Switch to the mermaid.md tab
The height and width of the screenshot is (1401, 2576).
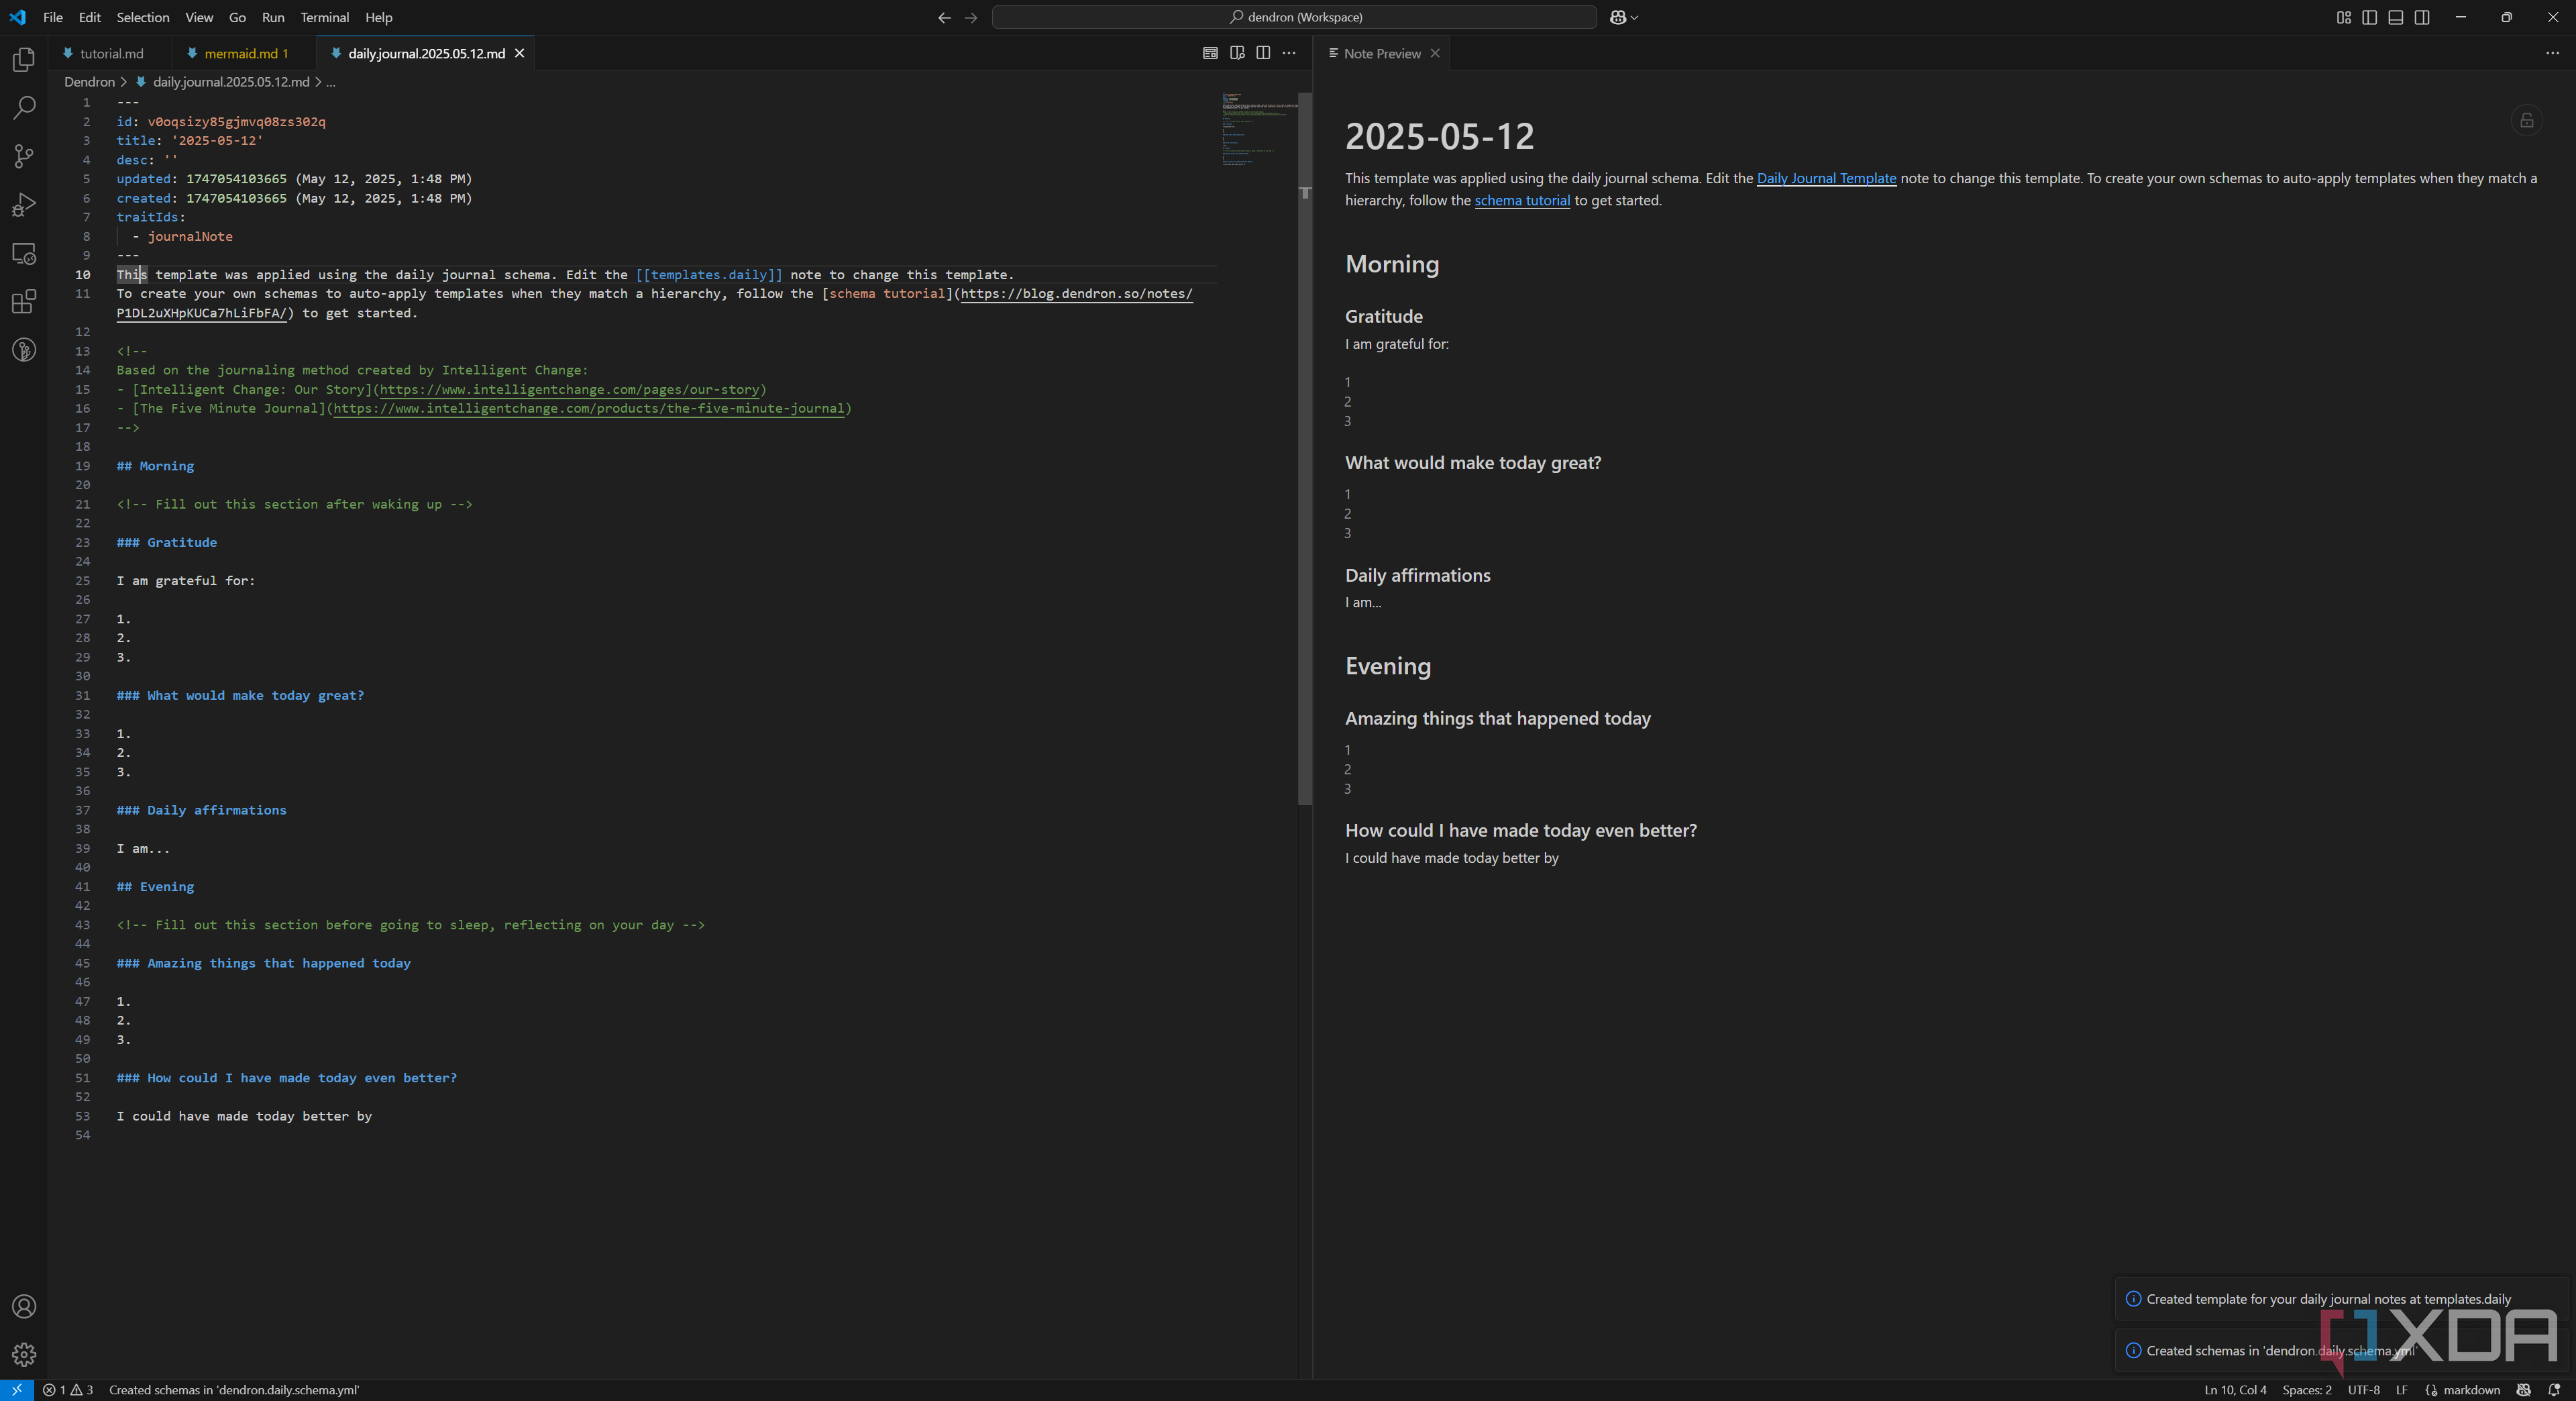pos(243,53)
